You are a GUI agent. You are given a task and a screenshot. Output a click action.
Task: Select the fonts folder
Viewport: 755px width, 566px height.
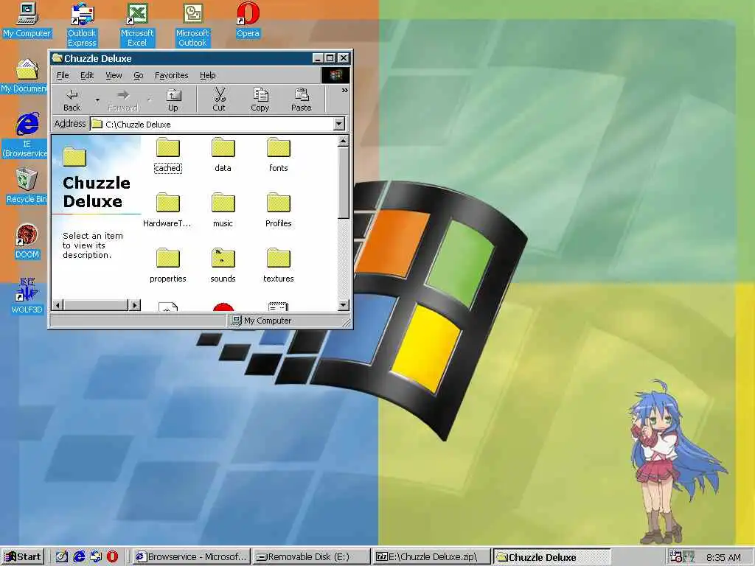[278, 155]
